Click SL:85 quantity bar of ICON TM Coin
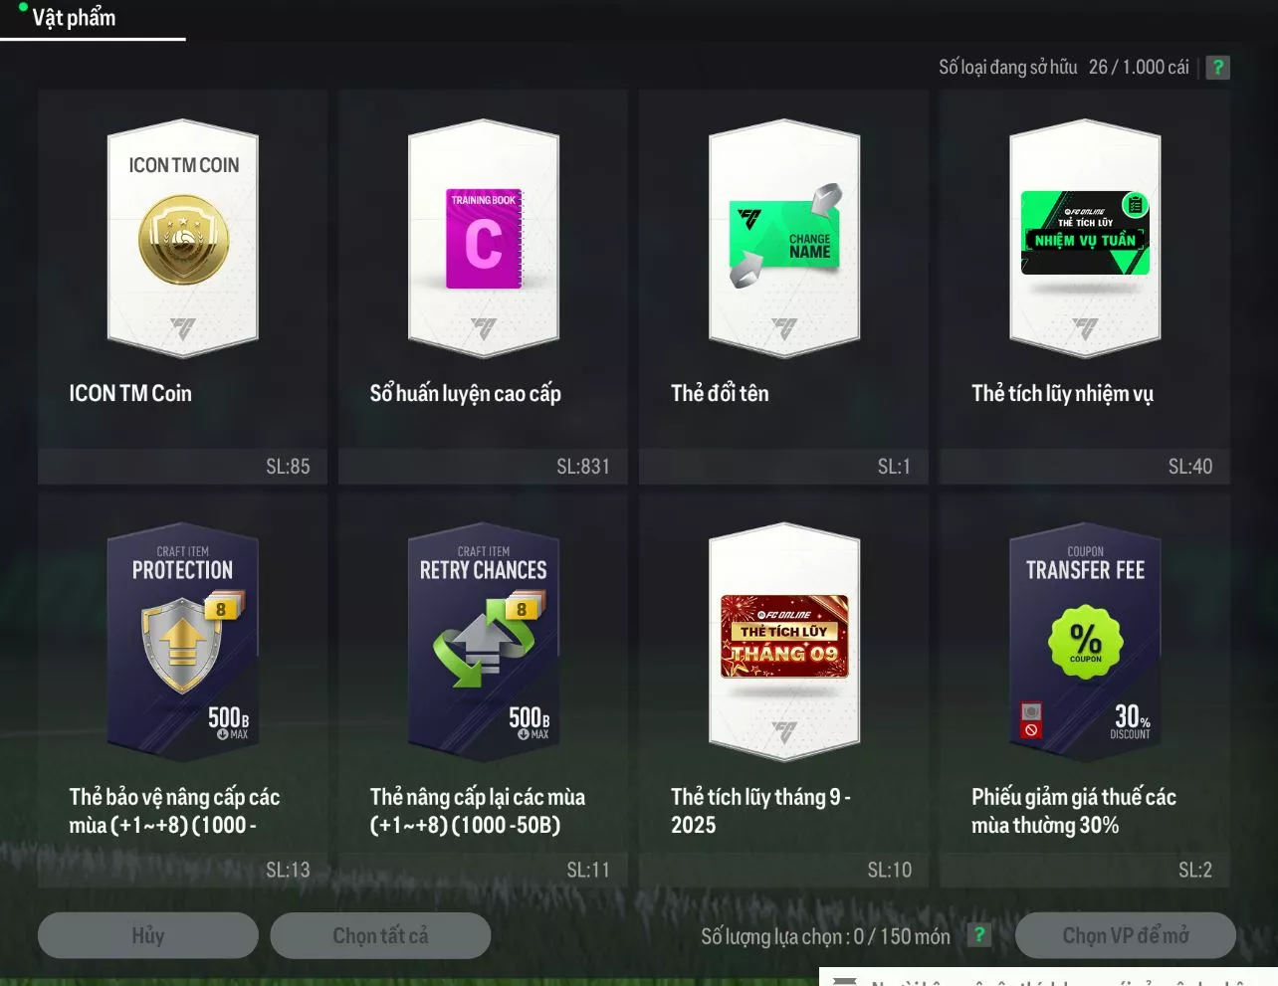1278x986 pixels. point(182,466)
